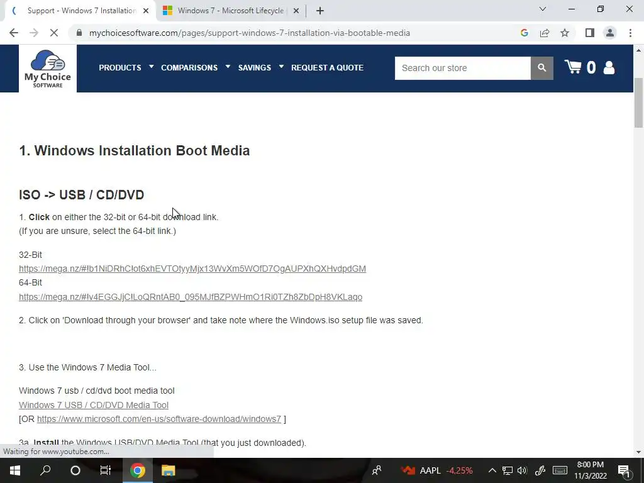Viewport: 644px width, 483px height.
Task: Expand the SAVINGS dropdown arrow
Action: 281,66
